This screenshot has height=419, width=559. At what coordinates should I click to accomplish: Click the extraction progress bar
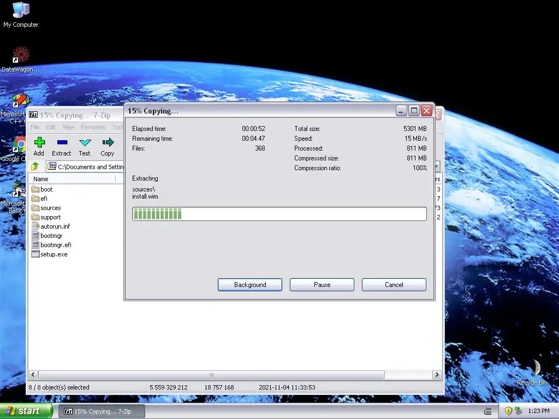click(279, 214)
